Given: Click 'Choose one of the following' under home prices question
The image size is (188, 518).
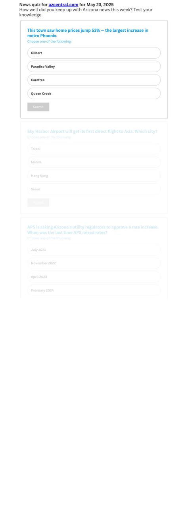Looking at the screenshot, I should click(50, 42).
